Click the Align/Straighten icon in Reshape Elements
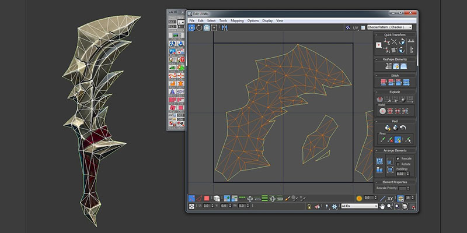Viewport: 467px width, 233px height. [388, 66]
